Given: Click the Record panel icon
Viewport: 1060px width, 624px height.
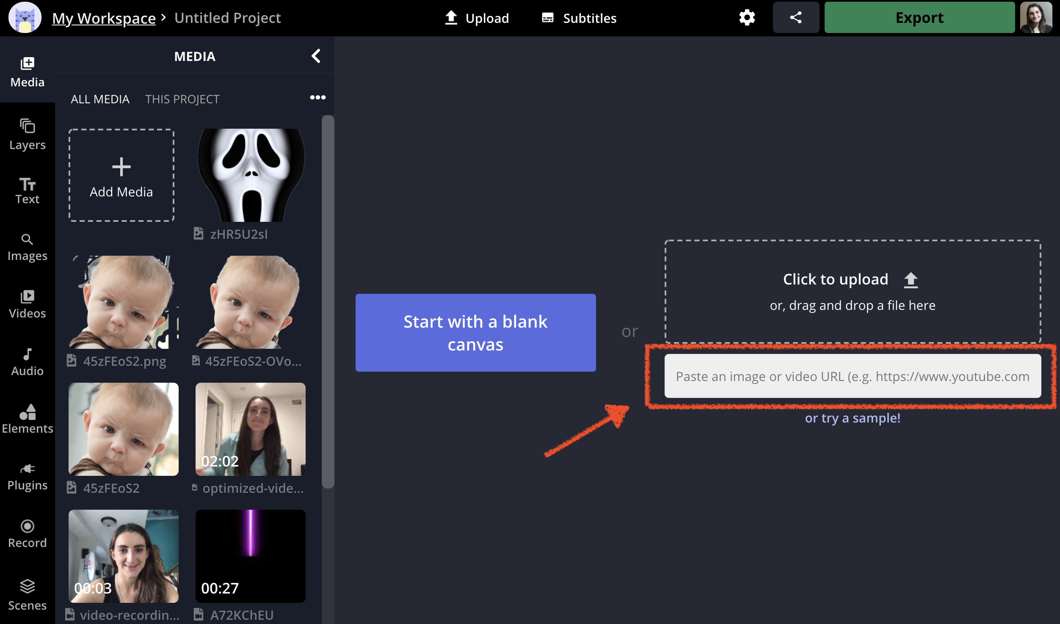Looking at the screenshot, I should pos(27,533).
